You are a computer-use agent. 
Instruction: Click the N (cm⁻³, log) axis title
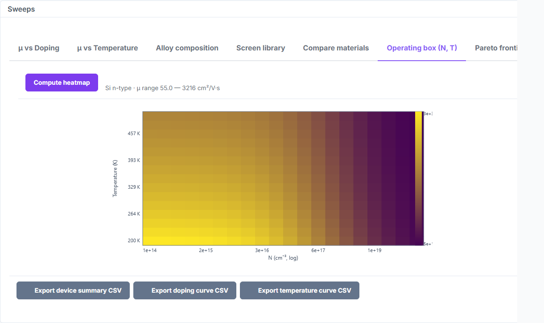tap(283, 258)
